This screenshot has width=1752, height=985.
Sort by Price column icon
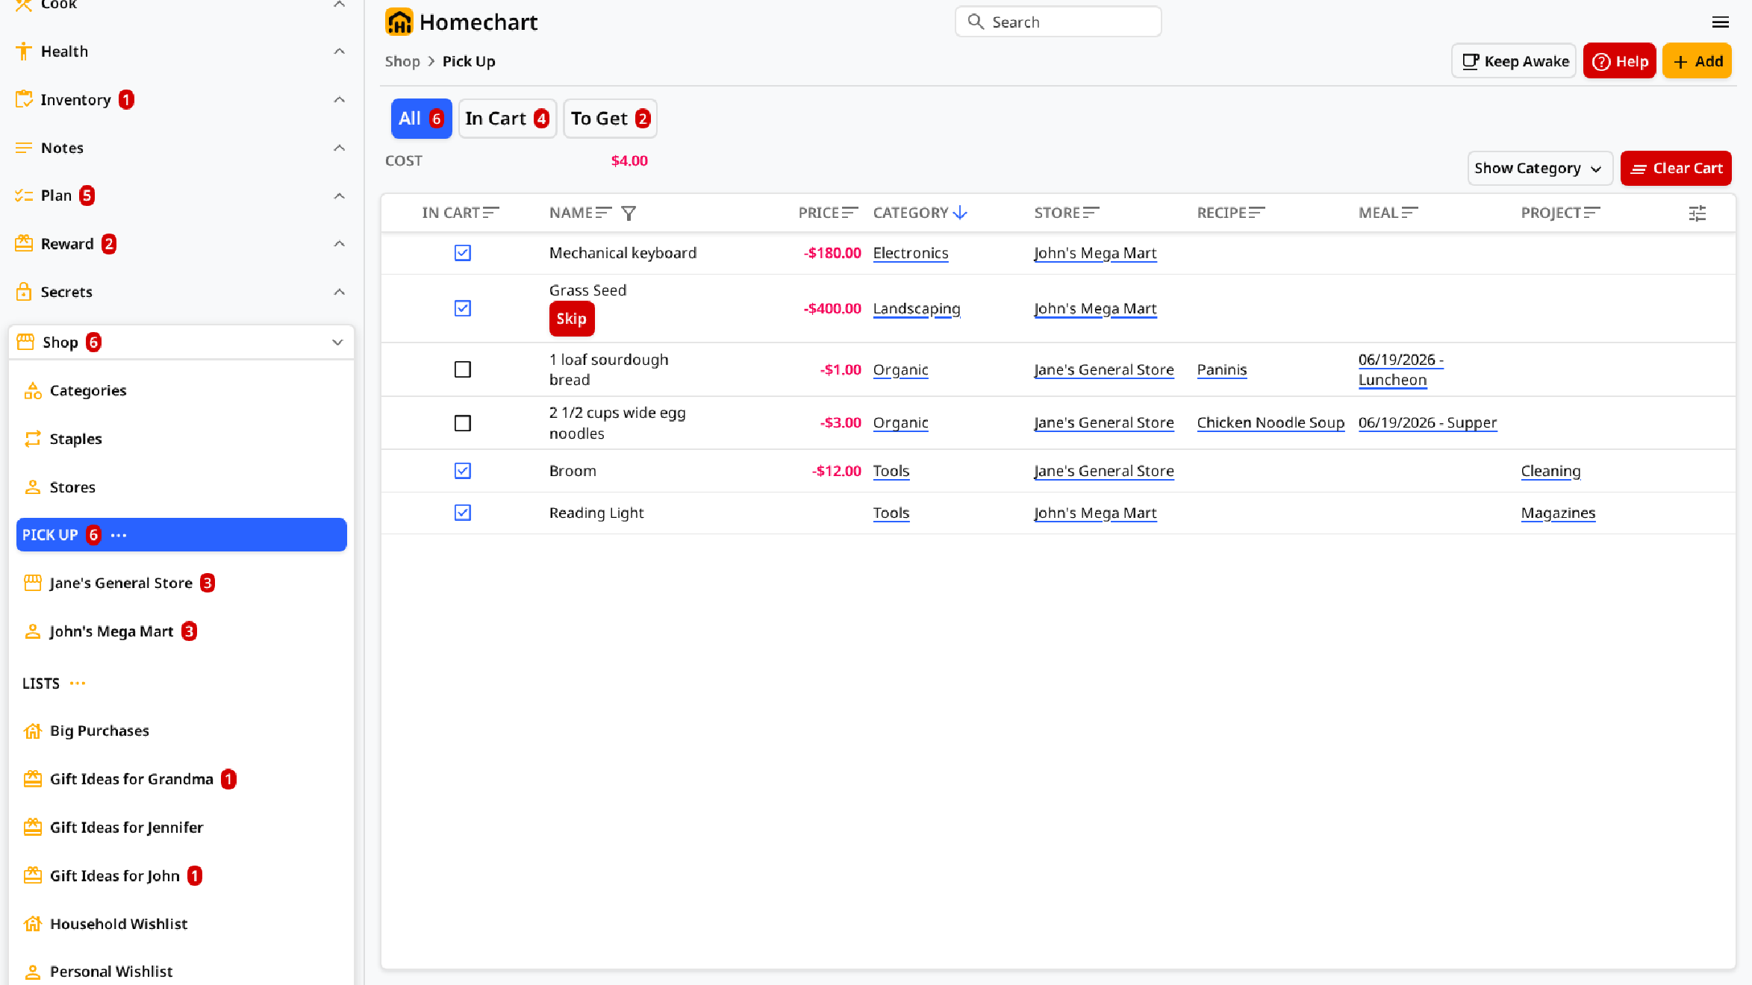point(849,213)
